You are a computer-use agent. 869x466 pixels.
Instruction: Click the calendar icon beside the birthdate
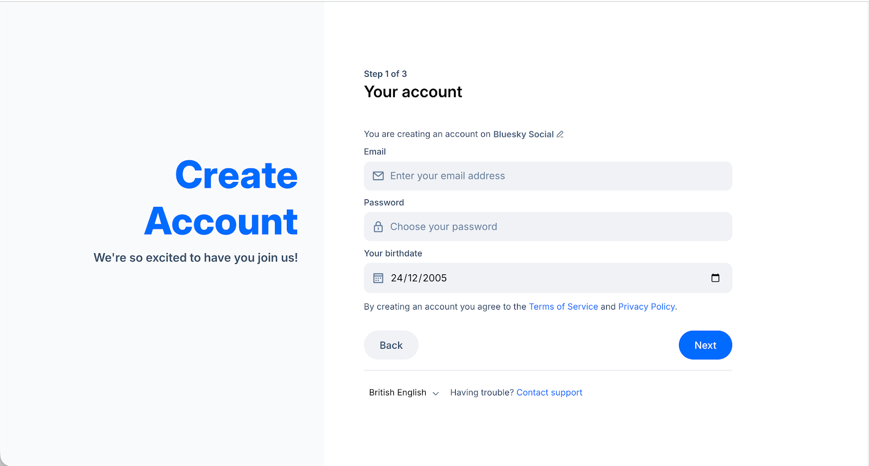click(x=378, y=278)
